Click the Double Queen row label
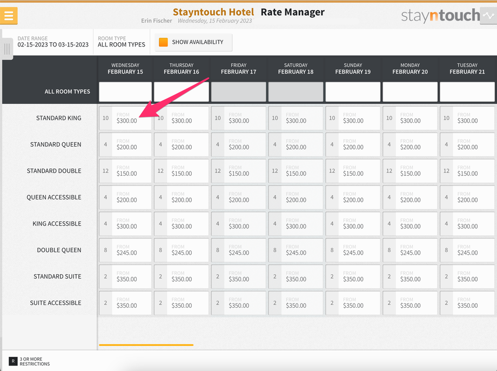This screenshot has width=497, height=371. [x=59, y=250]
